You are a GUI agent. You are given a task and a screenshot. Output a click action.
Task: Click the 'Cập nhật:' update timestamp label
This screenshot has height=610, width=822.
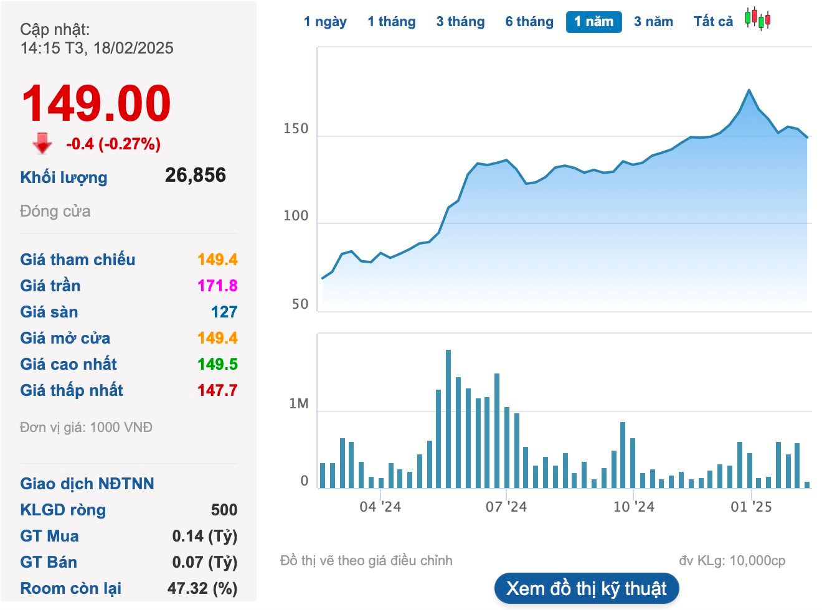(55, 29)
